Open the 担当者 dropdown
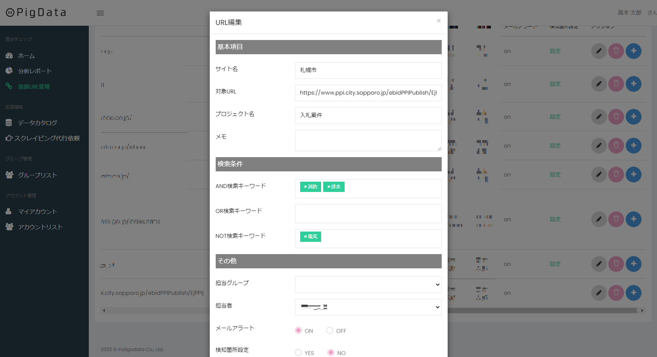 (x=368, y=307)
